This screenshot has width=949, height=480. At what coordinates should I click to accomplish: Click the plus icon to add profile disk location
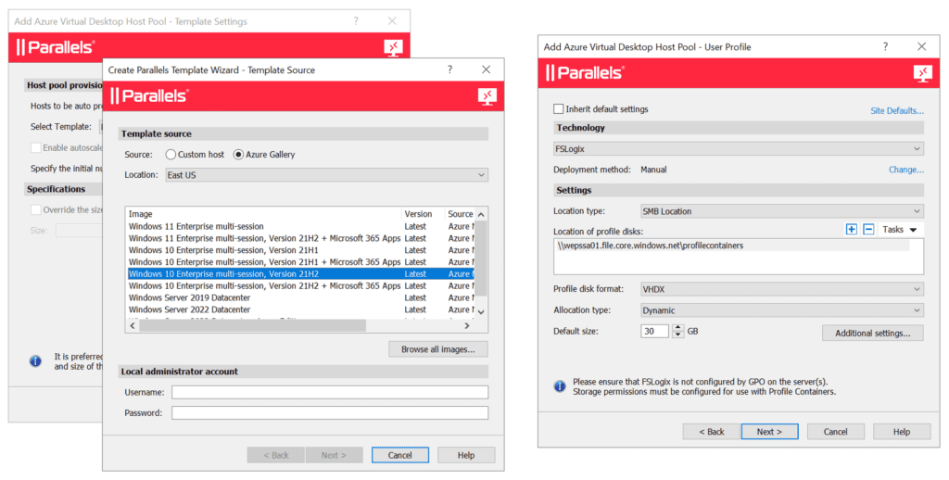(x=852, y=229)
